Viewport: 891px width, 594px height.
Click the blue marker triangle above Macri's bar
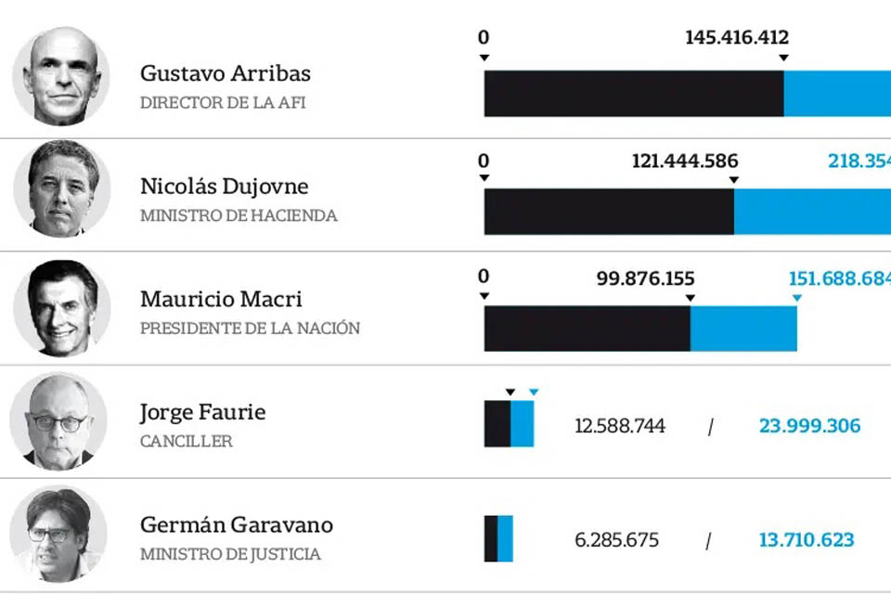coord(796,297)
